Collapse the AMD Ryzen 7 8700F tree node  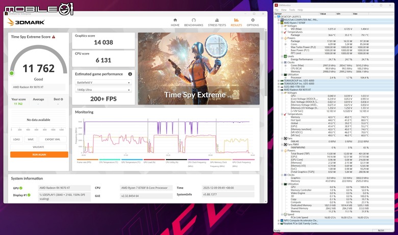click(x=279, y=23)
